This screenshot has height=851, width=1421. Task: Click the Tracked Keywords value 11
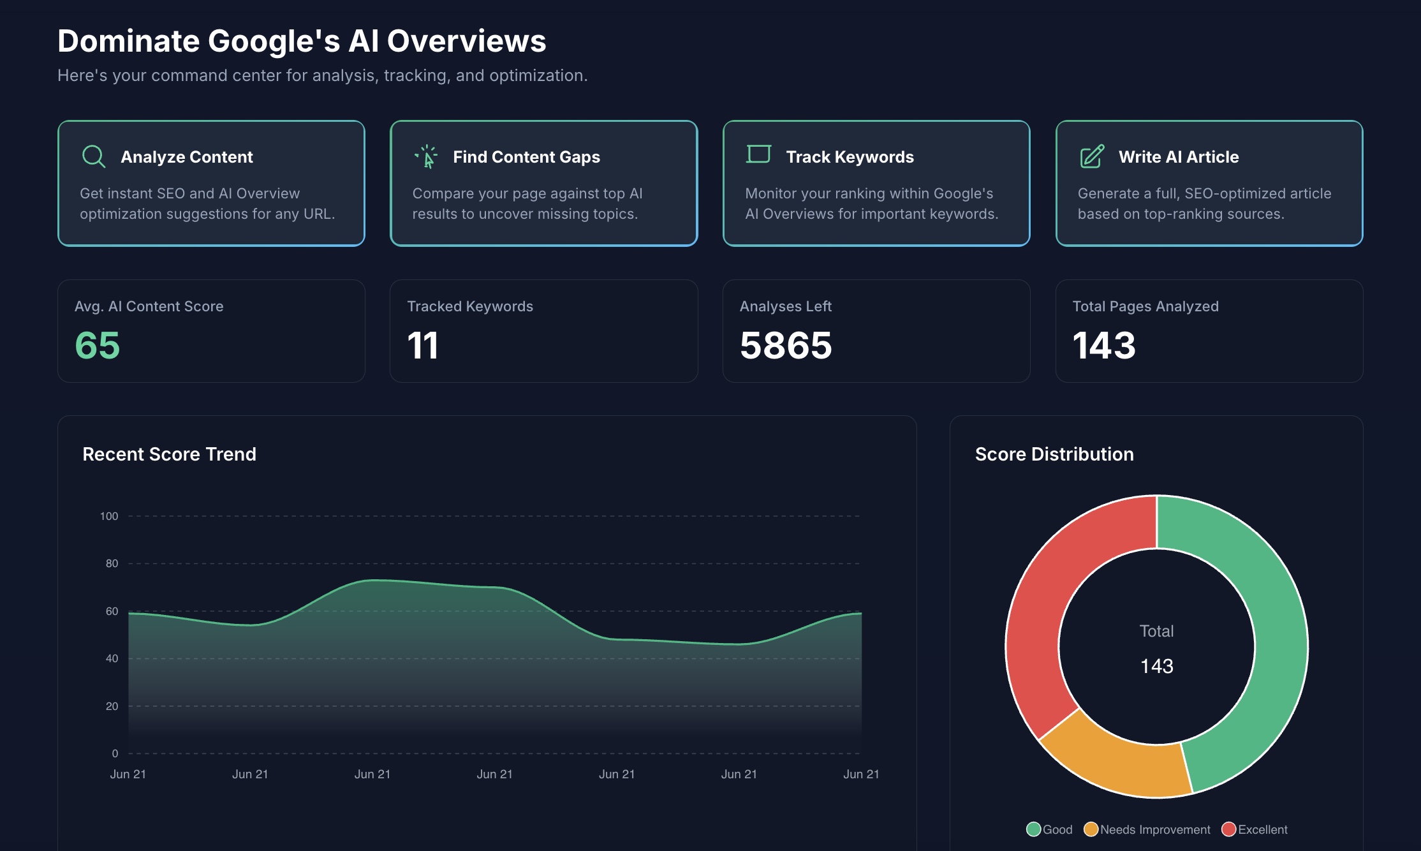tap(423, 345)
